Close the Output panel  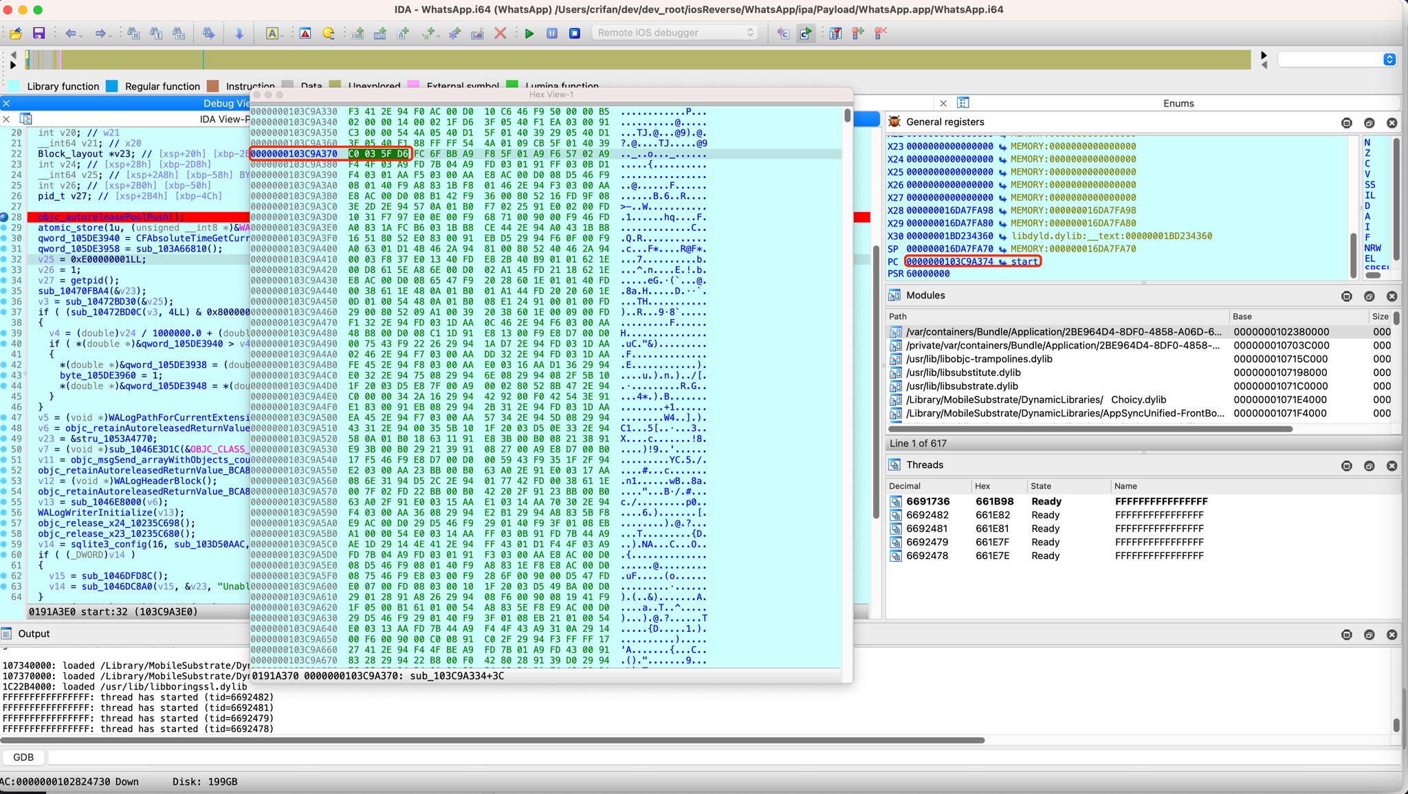click(x=1391, y=635)
